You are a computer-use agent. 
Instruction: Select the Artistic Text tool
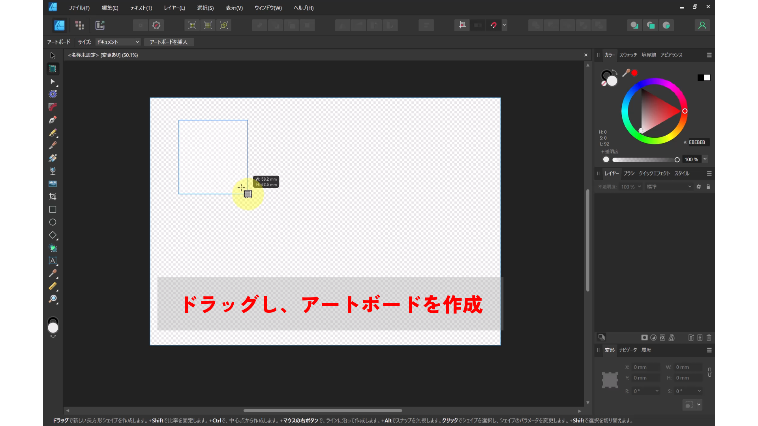click(x=53, y=261)
